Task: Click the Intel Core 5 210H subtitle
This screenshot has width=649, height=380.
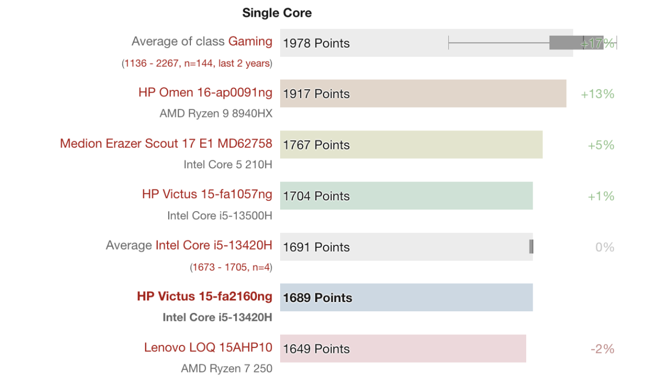Action: coord(228,165)
